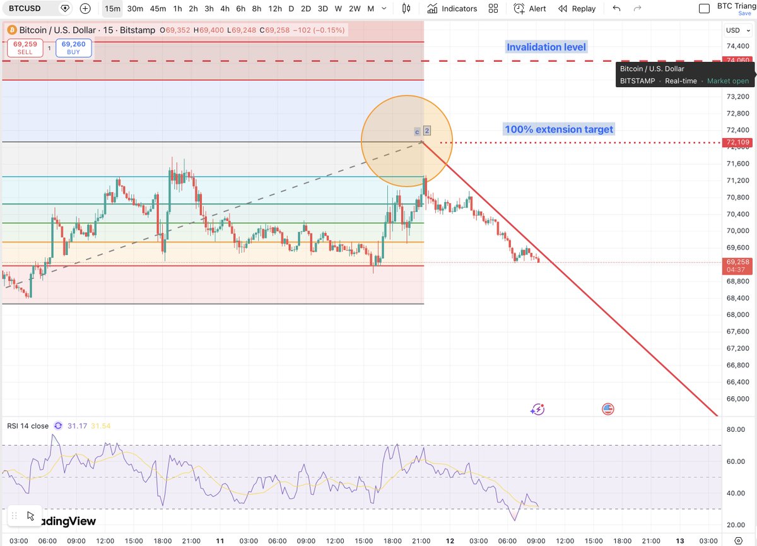Click the purple lightning event icon on chart
The image size is (757, 546).
537,409
